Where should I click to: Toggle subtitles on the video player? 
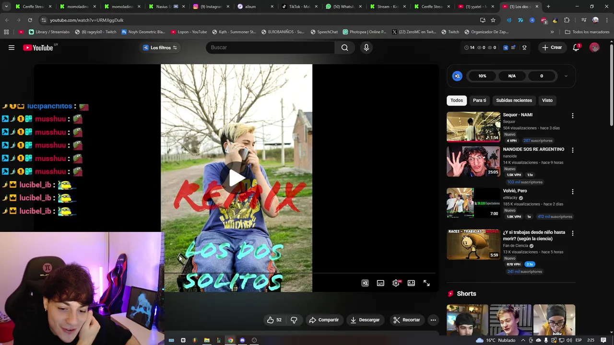click(380, 283)
